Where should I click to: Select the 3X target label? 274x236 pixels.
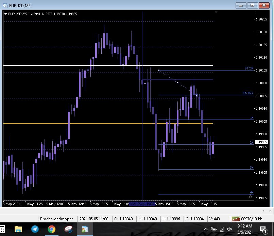[x=252, y=167]
